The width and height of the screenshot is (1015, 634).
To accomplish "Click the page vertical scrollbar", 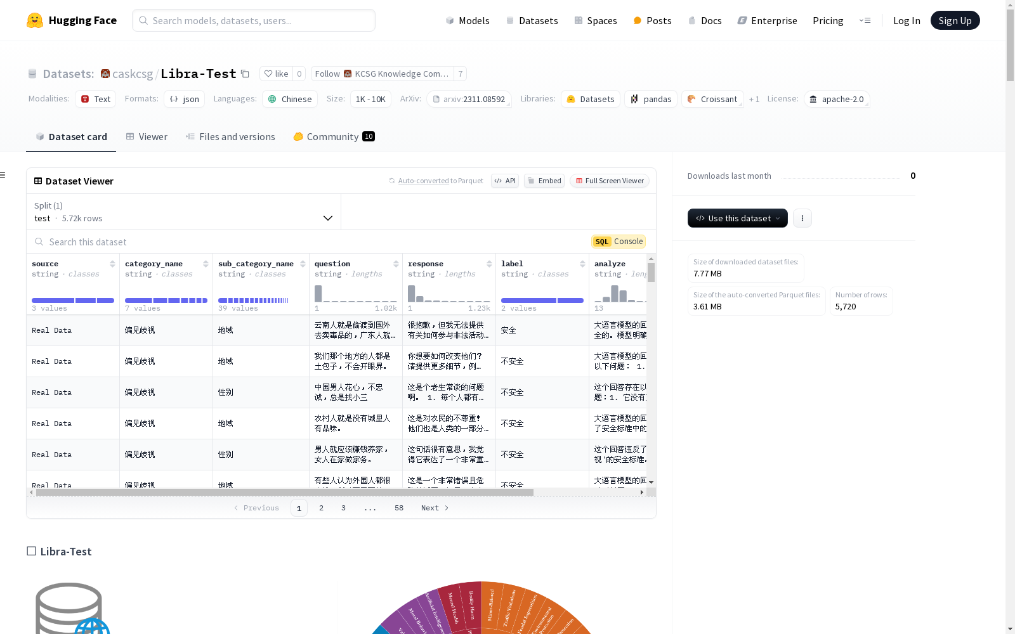I will pyautogui.click(x=1010, y=44).
